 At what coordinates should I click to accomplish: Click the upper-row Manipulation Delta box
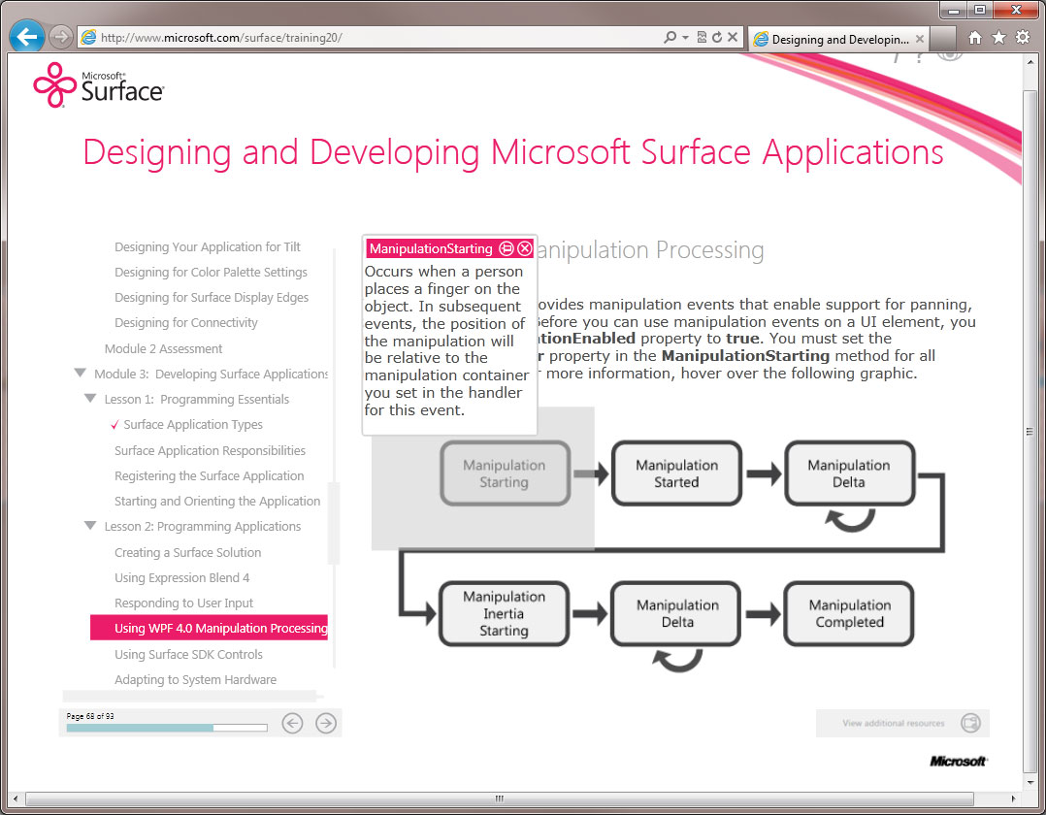[x=849, y=473]
